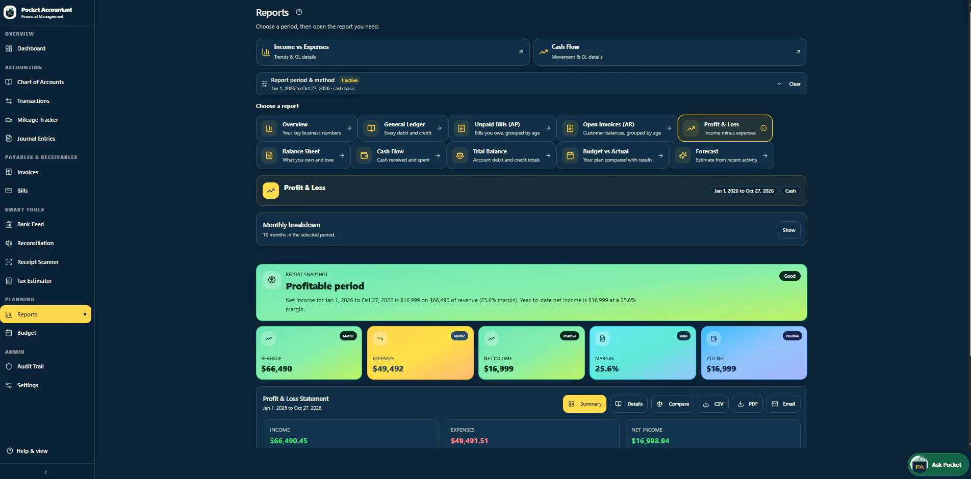This screenshot has width=971, height=479.
Task: Open Invoices in the sidebar
Action: pos(46,172)
